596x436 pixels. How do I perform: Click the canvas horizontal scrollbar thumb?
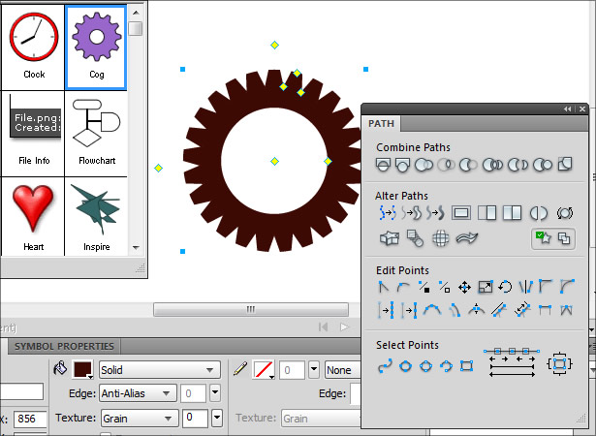251,309
